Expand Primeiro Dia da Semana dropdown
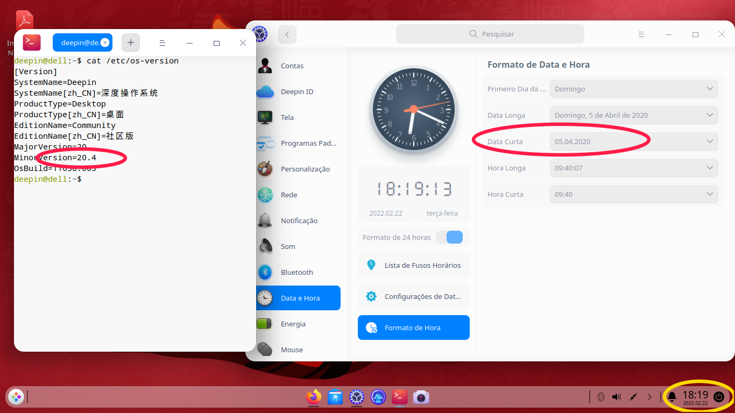The height and width of the screenshot is (413, 735). tap(634, 89)
